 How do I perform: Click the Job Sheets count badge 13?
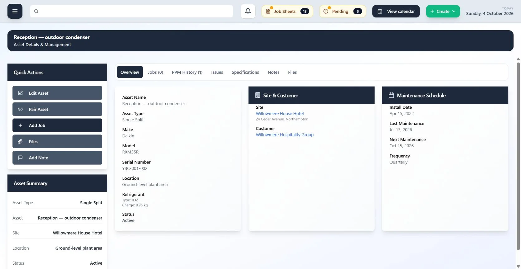click(x=305, y=11)
